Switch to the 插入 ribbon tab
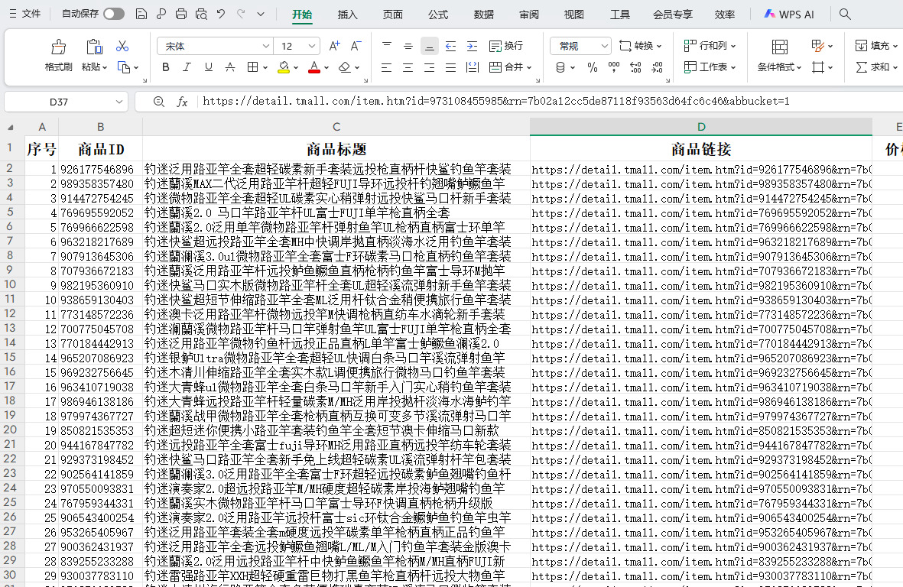The height and width of the screenshot is (587, 903). tap(347, 14)
